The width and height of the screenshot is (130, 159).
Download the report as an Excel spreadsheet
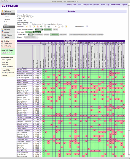pos(41,26)
